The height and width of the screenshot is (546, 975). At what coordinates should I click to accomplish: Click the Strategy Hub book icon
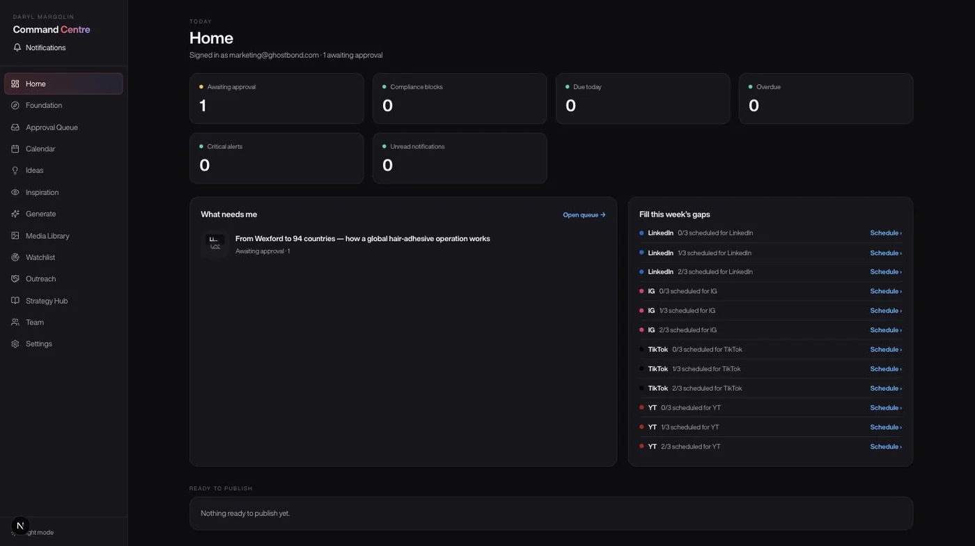point(15,301)
